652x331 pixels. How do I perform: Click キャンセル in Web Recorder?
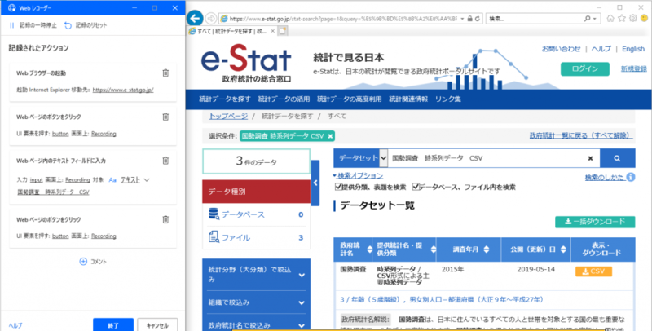(x=157, y=325)
